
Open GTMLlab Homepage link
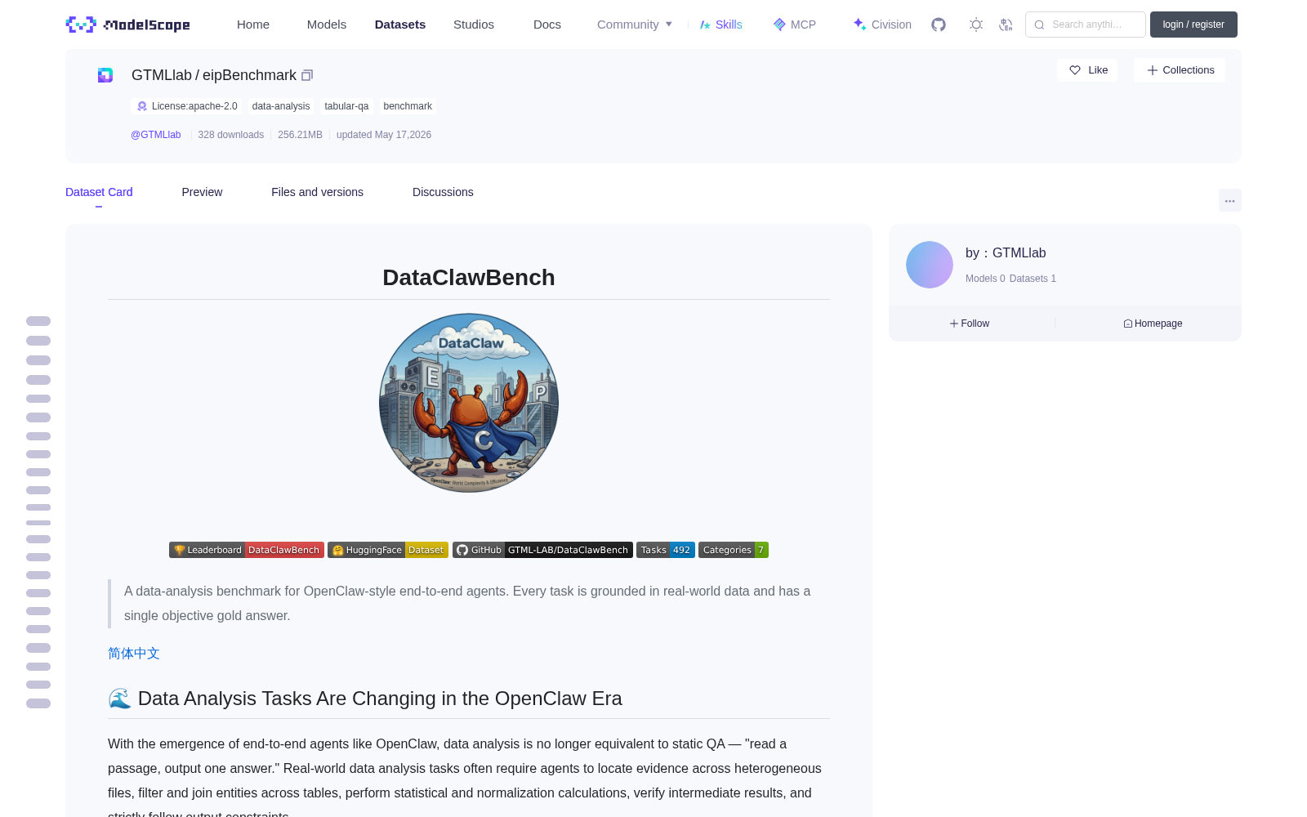(x=1153, y=324)
